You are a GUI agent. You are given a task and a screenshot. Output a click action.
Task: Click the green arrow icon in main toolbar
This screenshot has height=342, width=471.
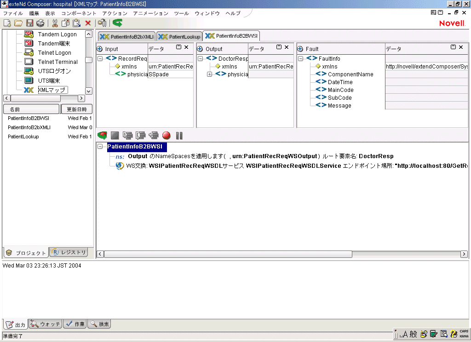[117, 23]
